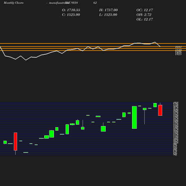This screenshot has width=186, height=186.
Task: Click the "OH: 2.72" reading
Action: coord(144,15)
